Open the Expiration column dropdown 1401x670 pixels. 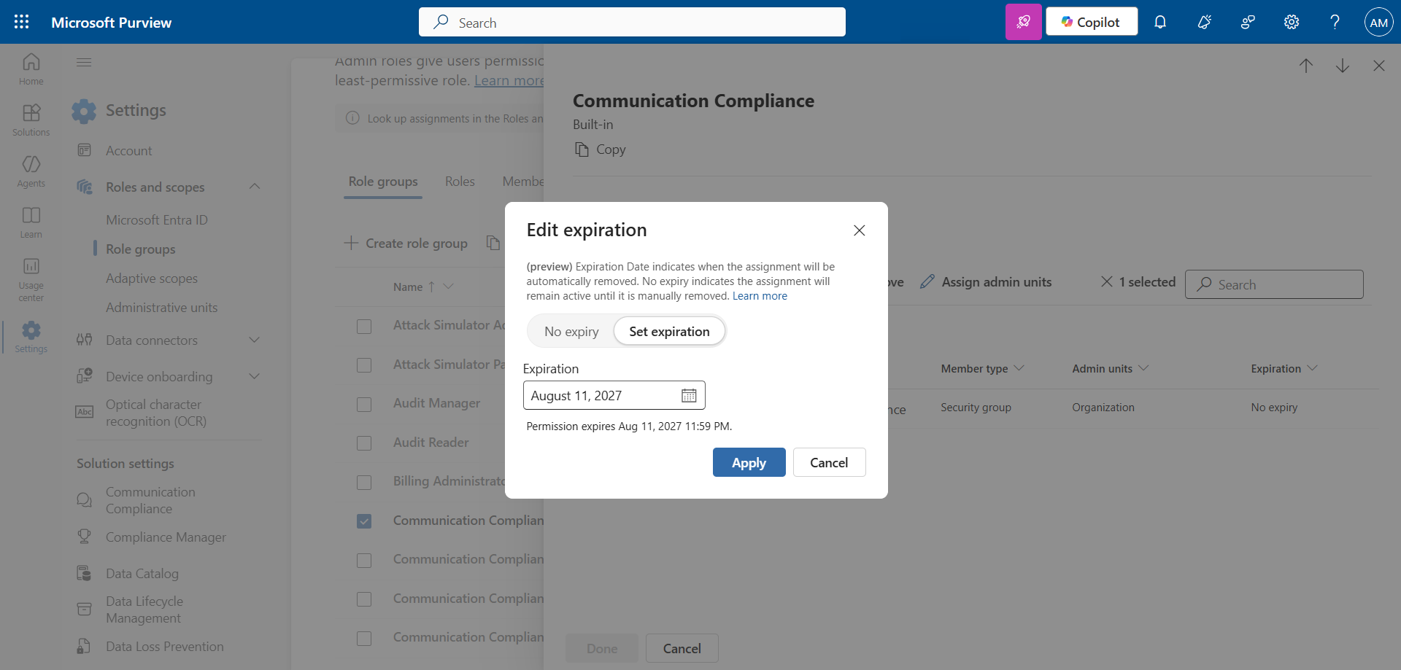pyautogui.click(x=1313, y=368)
